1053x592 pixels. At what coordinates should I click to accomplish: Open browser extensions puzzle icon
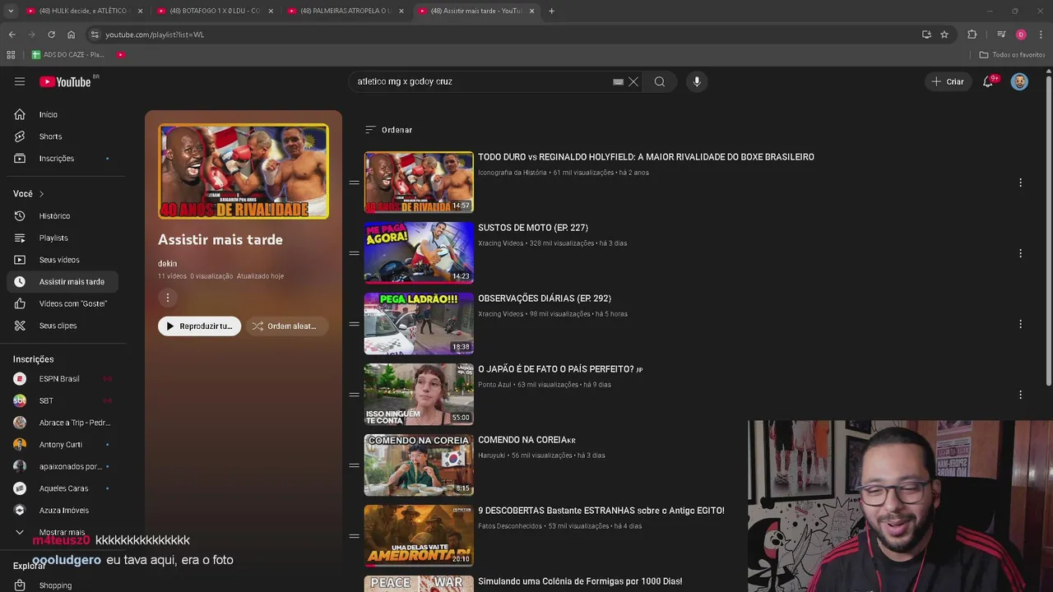[972, 35]
